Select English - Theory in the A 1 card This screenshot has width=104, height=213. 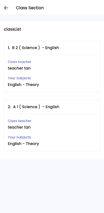(x=23, y=144)
